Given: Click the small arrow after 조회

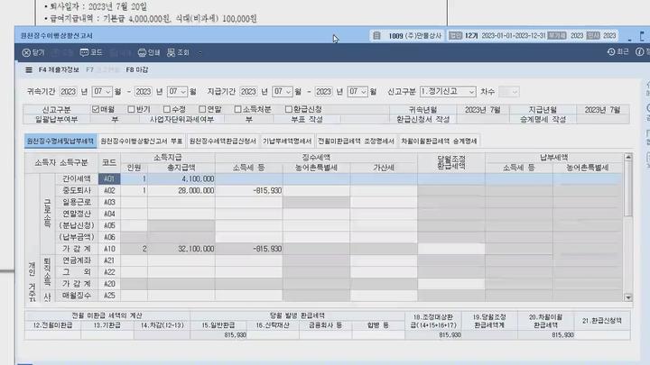Looking at the screenshot, I should pyautogui.click(x=200, y=52).
